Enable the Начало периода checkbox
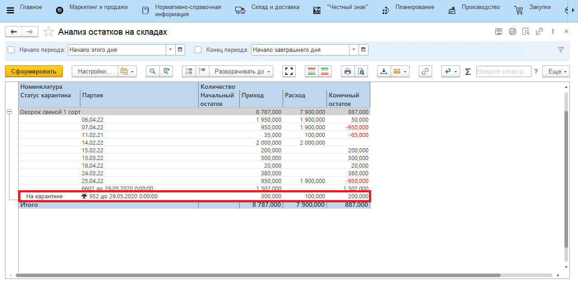This screenshot has height=283, width=578. coord(11,50)
